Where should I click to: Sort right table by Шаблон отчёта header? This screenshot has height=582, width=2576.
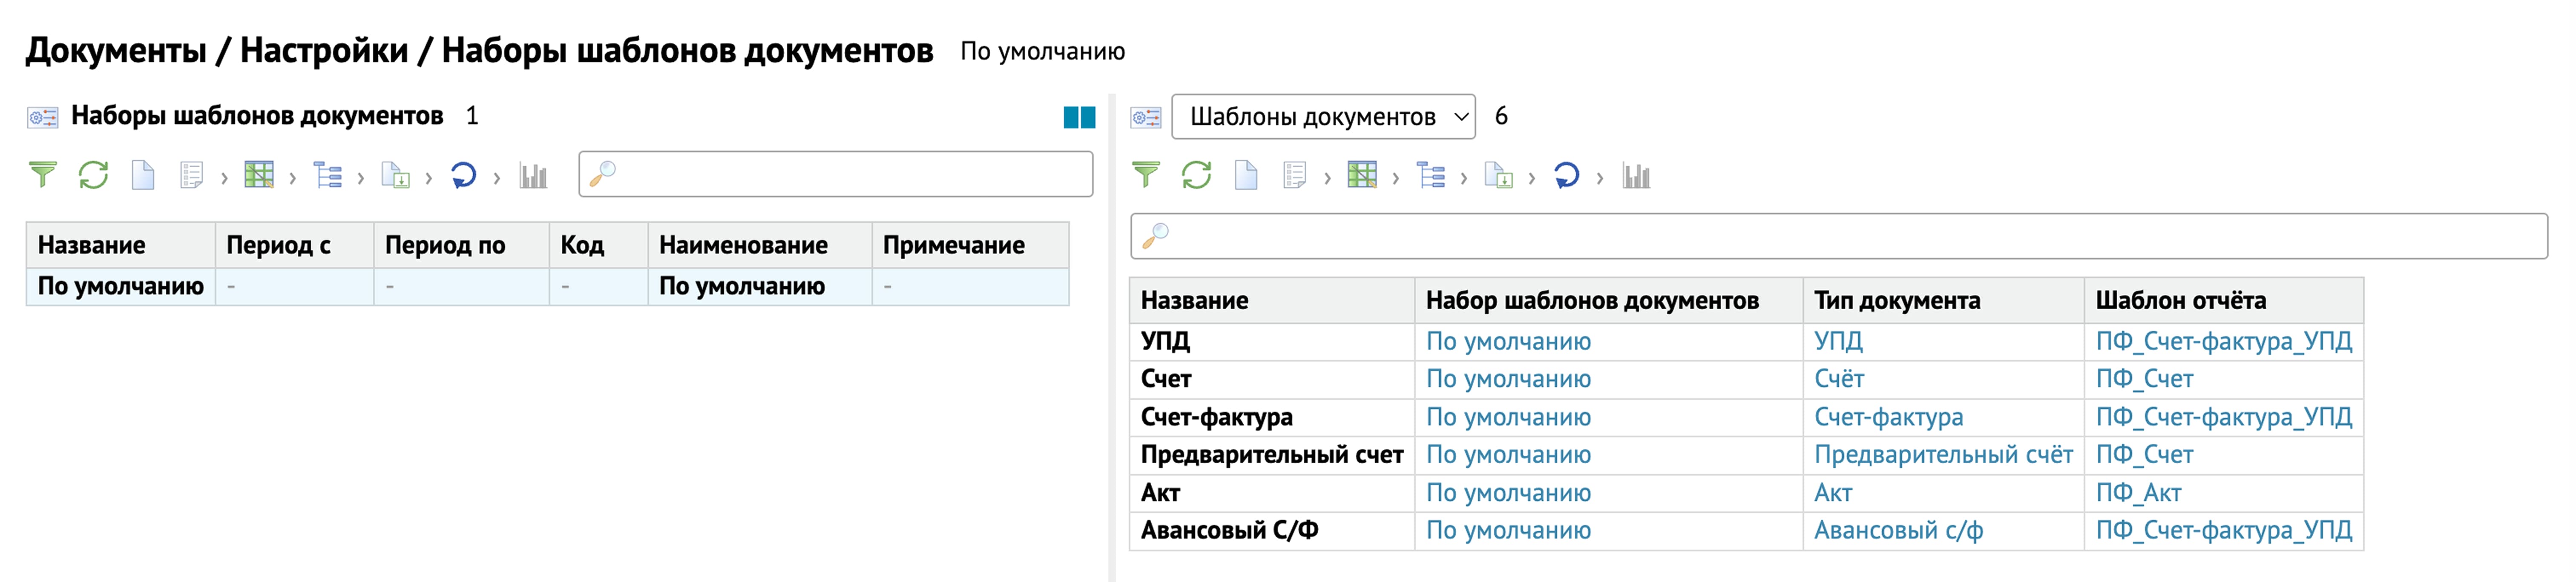pos(2224,300)
